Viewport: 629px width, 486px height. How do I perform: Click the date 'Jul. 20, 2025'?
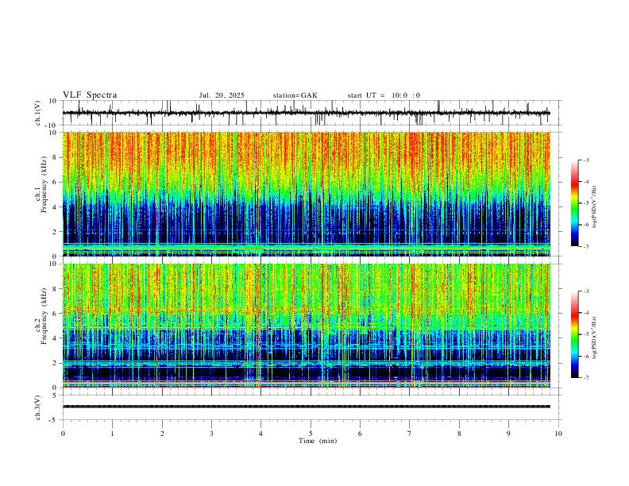(222, 95)
